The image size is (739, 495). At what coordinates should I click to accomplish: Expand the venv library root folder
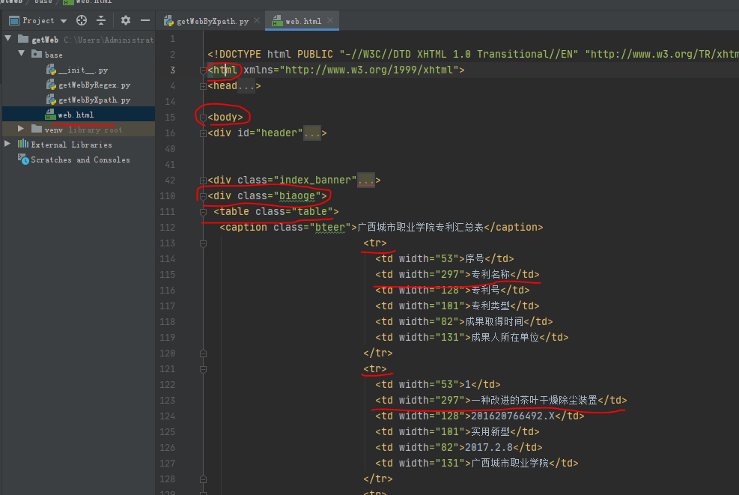(21, 130)
